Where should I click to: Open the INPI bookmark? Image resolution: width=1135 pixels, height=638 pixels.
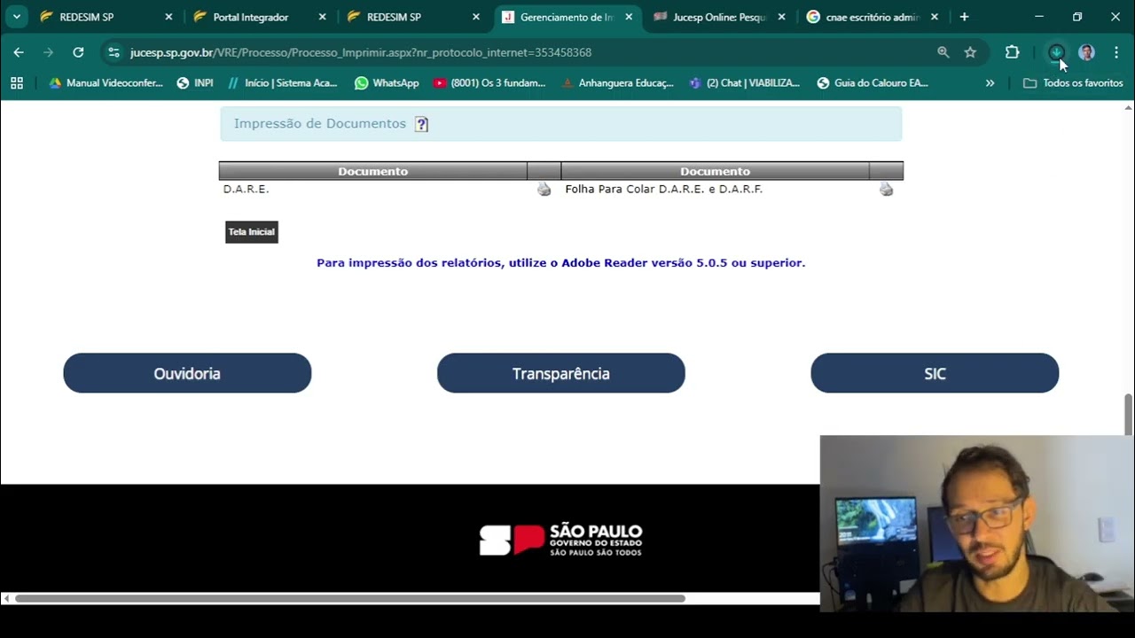[195, 83]
